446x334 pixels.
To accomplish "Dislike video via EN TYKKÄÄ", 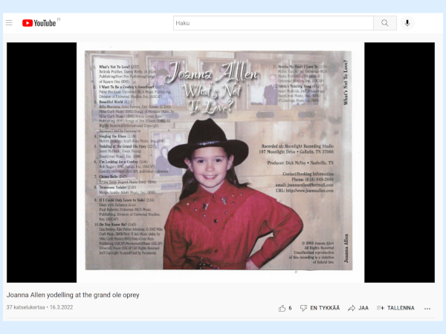I will 320,308.
